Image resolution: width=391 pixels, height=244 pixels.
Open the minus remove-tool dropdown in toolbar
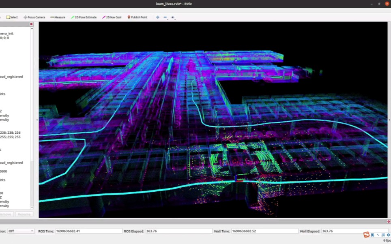tap(165, 17)
